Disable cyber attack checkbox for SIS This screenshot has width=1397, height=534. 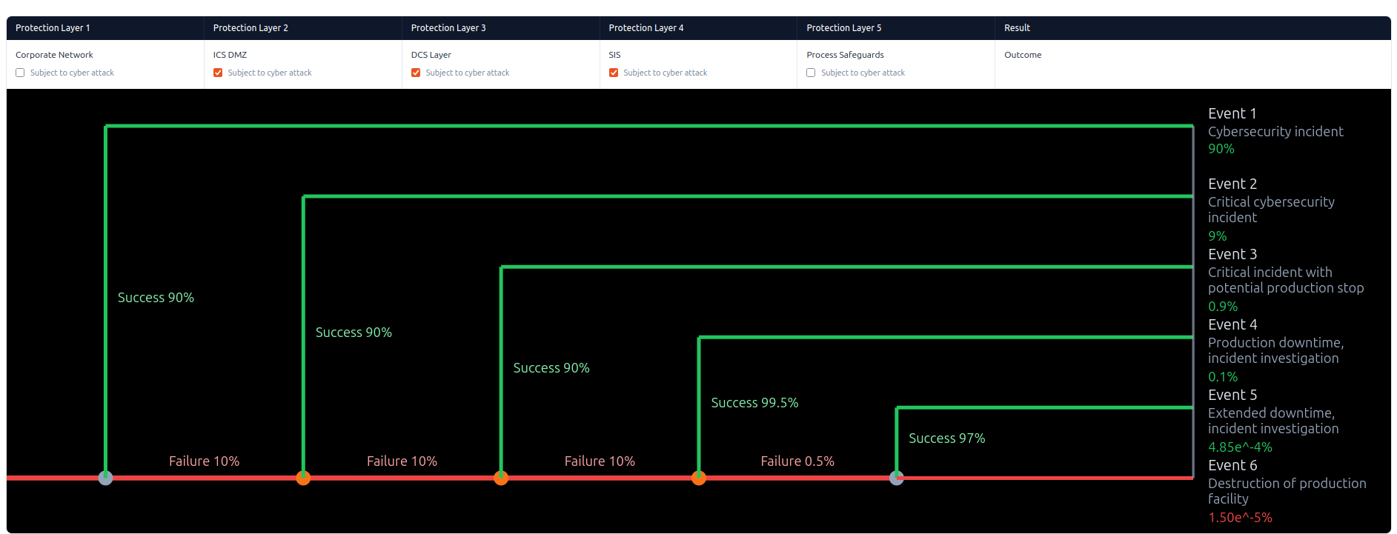[614, 73]
